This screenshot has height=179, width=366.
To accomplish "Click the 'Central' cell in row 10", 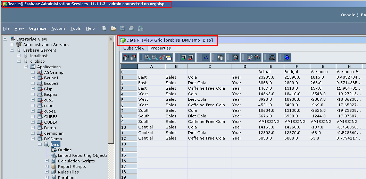I will (151, 127).
